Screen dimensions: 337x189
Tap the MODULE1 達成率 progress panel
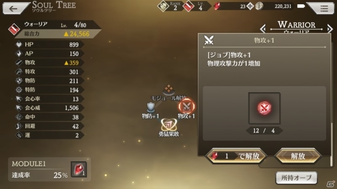click(49, 170)
